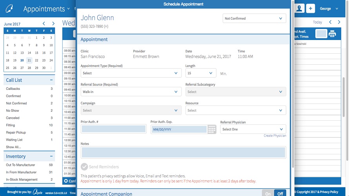The width and height of the screenshot is (349, 196).
Task: Collapse the Call List section
Action: 51,80
